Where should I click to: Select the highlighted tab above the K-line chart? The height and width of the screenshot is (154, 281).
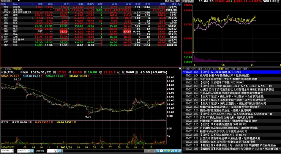(17, 69)
